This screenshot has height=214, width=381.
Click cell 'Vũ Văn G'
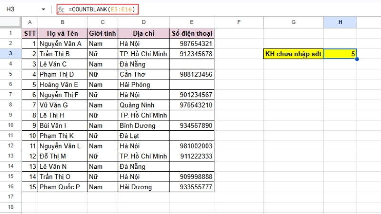[x=62, y=105]
